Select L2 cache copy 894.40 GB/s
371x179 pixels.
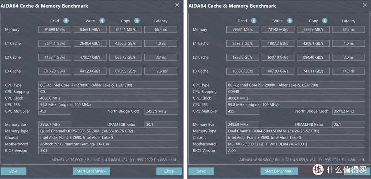313,57
